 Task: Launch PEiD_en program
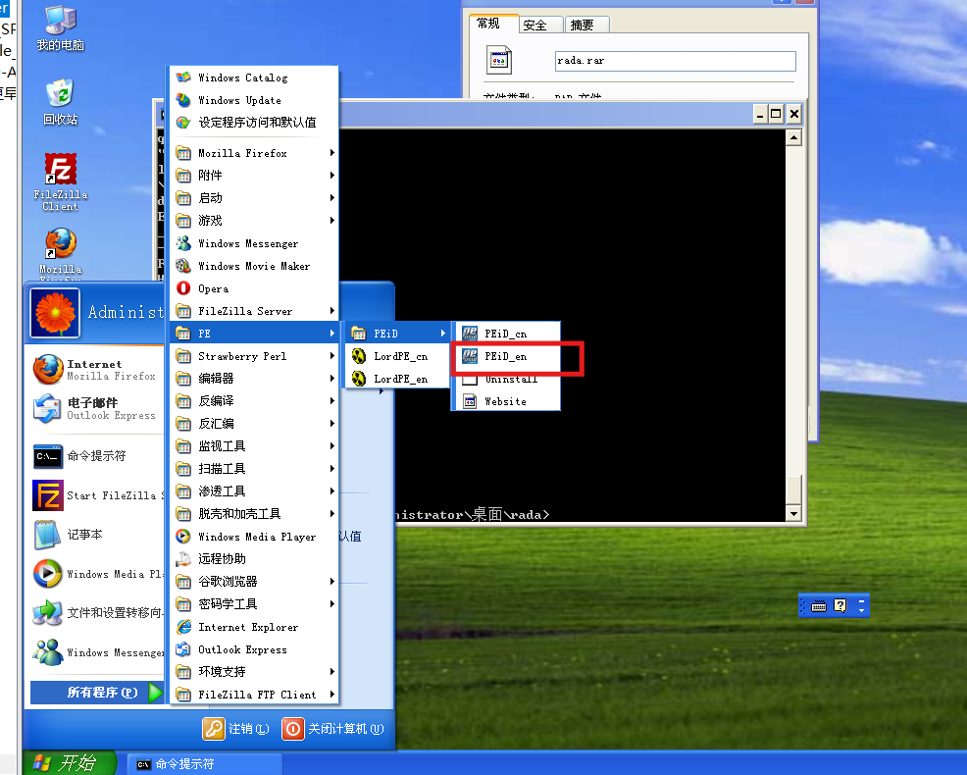pyautogui.click(x=506, y=357)
